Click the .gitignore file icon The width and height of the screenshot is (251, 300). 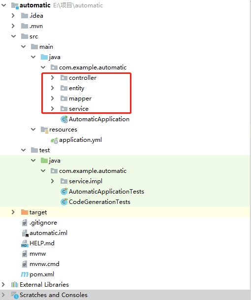click(25, 223)
